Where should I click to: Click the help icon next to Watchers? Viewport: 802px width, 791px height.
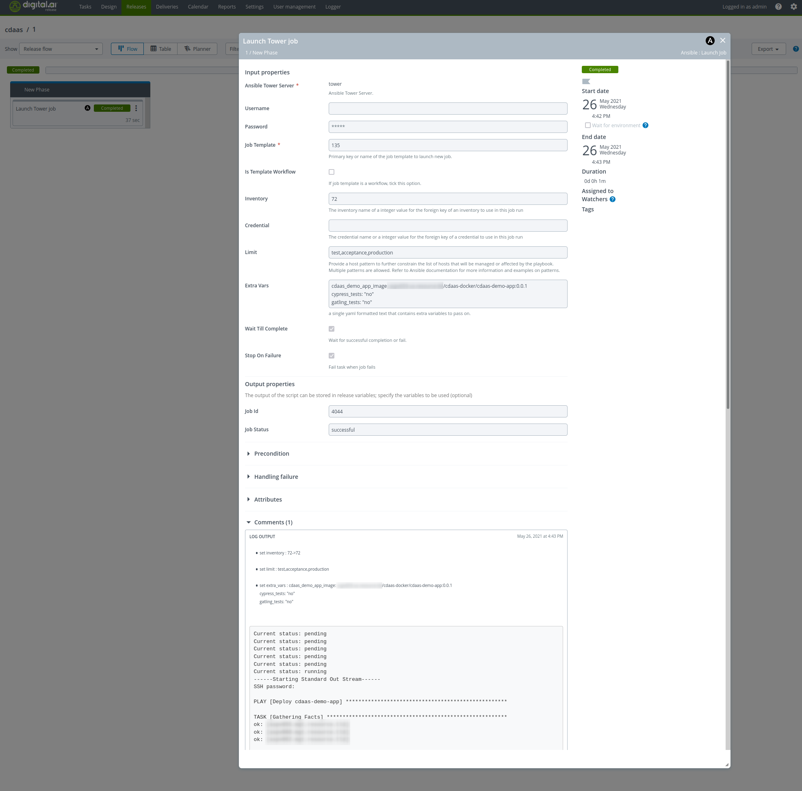[612, 199]
